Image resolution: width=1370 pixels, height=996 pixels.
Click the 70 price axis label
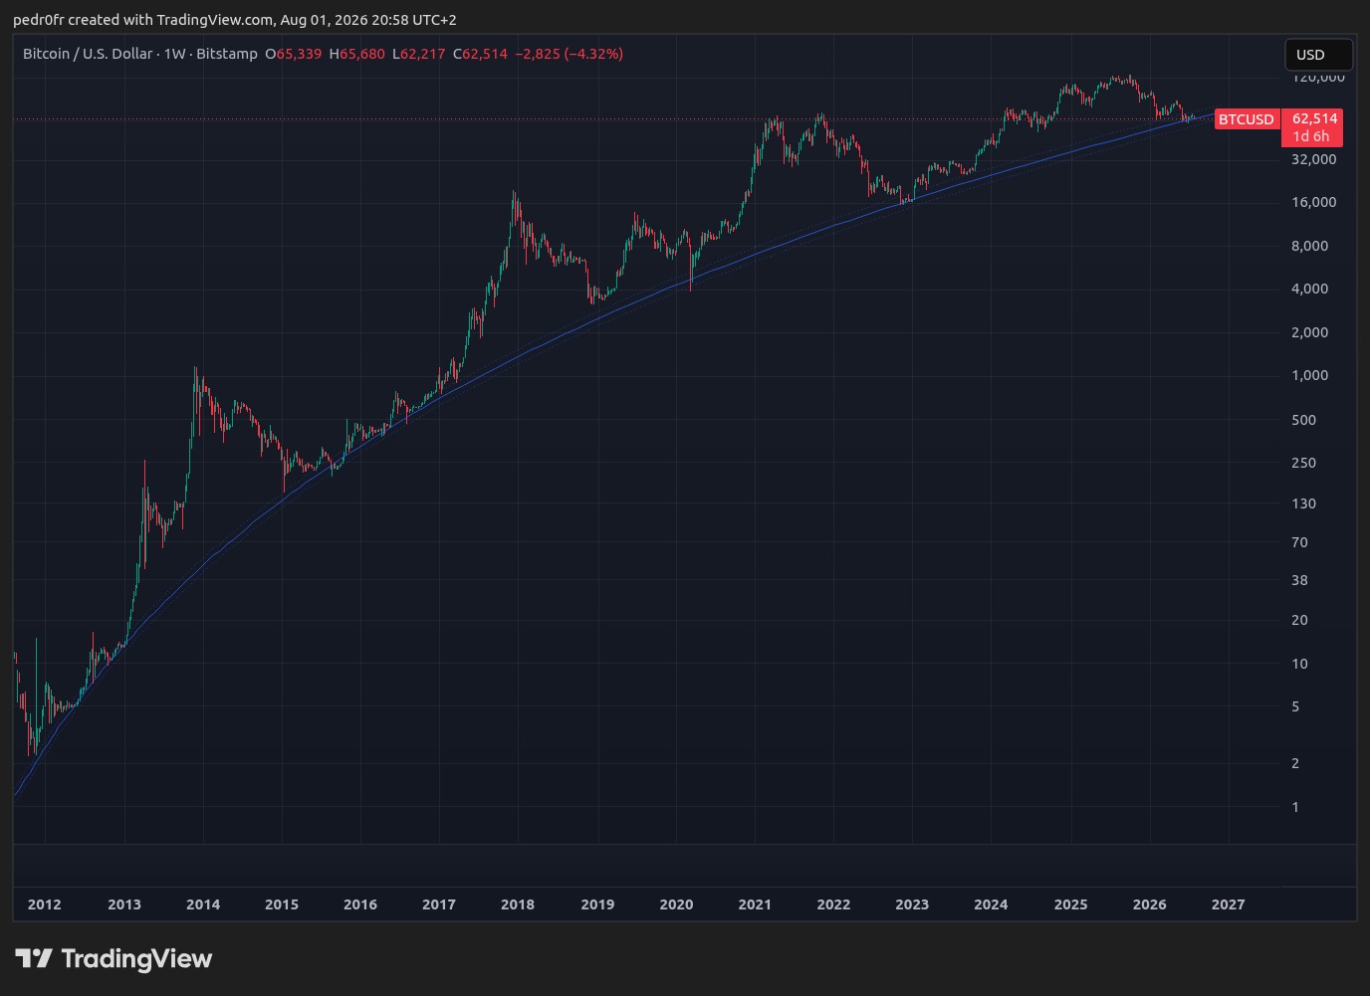tap(1300, 542)
